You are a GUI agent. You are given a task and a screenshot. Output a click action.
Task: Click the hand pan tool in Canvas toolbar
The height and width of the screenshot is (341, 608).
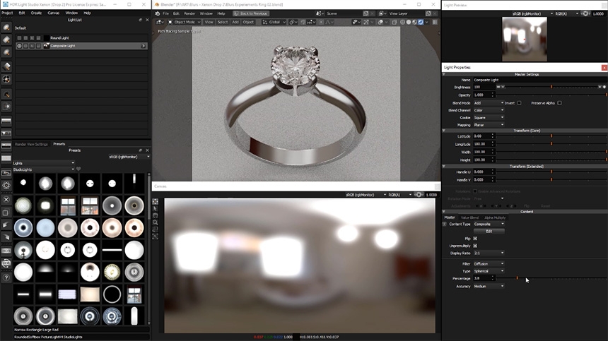(x=155, y=215)
